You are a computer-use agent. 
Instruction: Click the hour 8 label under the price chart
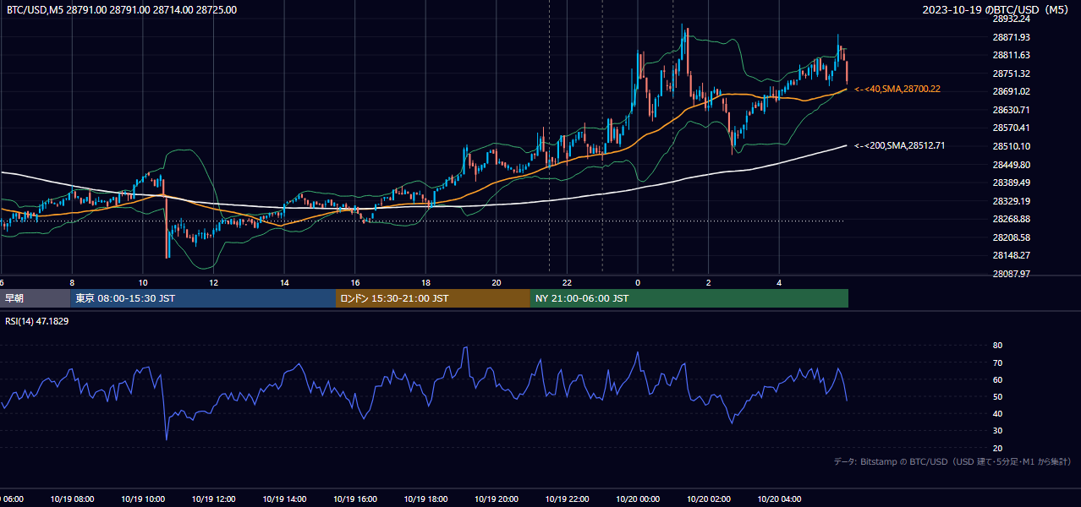coord(72,282)
